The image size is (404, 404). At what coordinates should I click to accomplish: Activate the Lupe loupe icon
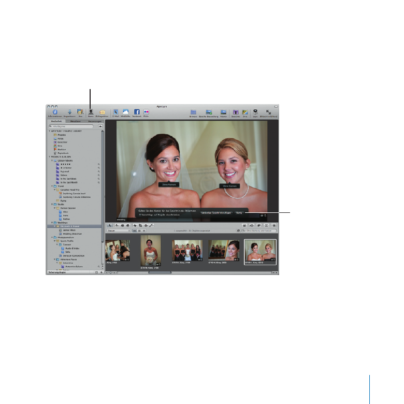point(255,112)
